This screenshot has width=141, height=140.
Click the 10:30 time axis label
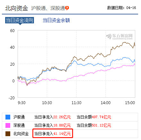(x=47, y=103)
